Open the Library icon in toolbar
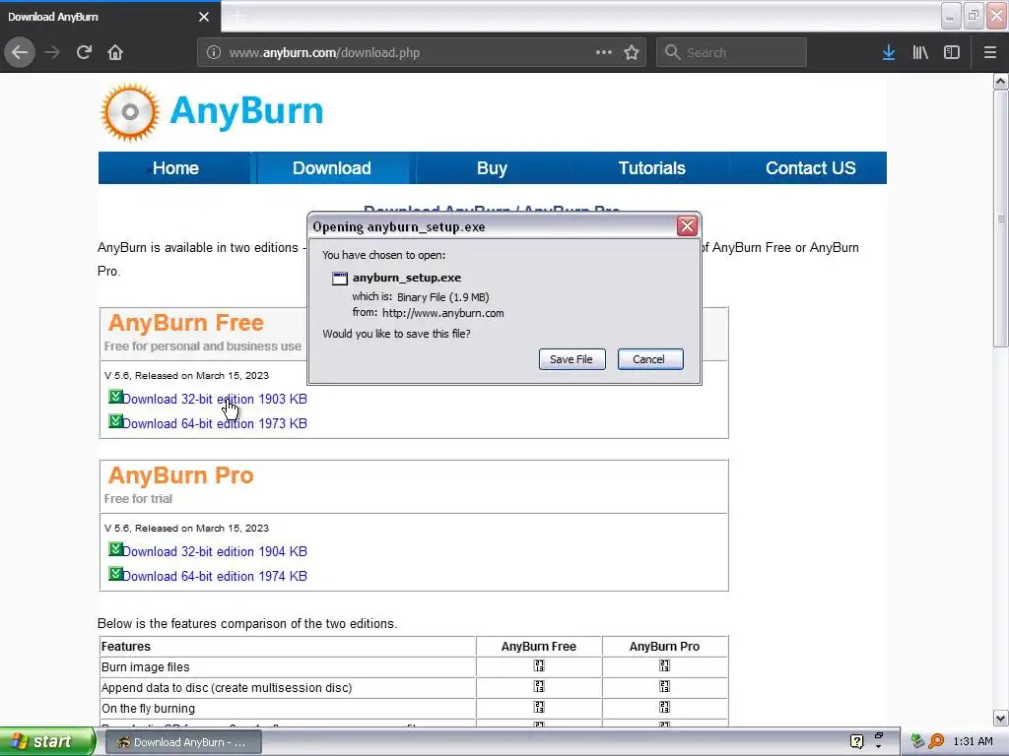The width and height of the screenshot is (1009, 756). pos(920,52)
